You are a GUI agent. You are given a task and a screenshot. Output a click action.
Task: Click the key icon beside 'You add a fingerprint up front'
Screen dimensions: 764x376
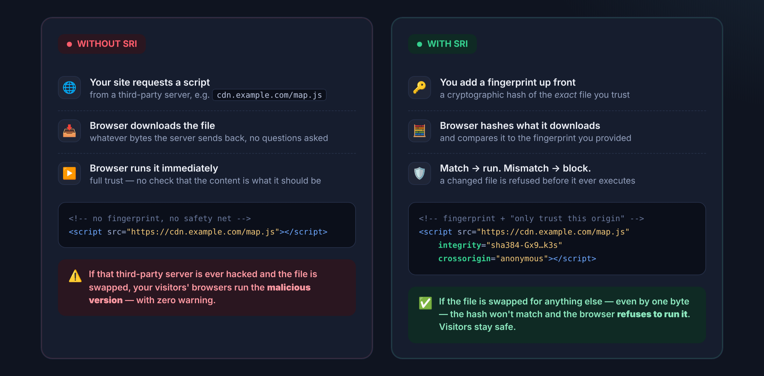[420, 87]
